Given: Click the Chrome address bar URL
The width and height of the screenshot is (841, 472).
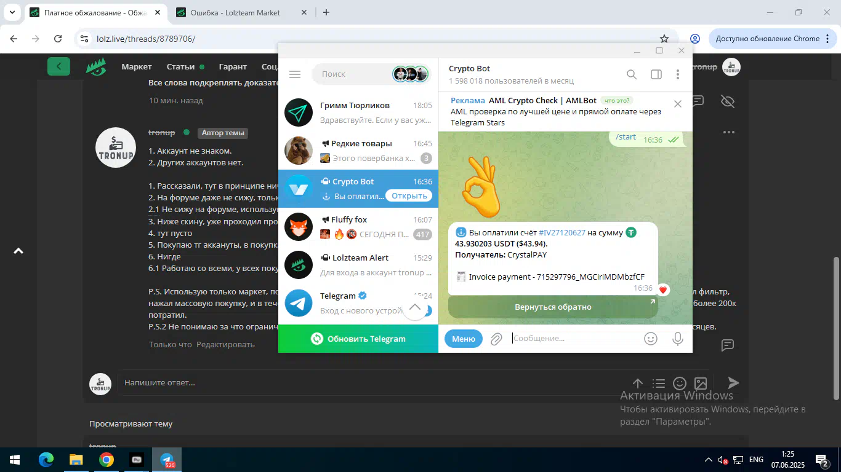Looking at the screenshot, I should [146, 38].
